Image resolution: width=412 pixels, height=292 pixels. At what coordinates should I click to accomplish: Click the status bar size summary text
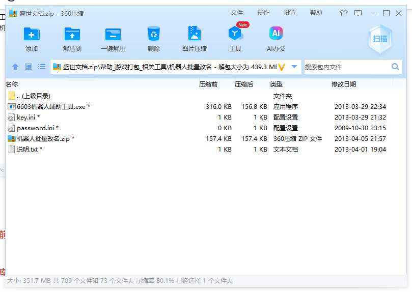click(120, 281)
